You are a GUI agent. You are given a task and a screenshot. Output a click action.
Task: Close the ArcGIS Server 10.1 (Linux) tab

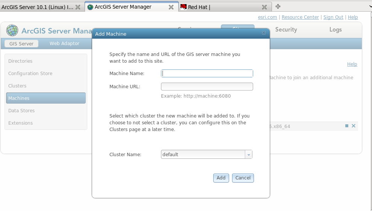[x=78, y=7]
